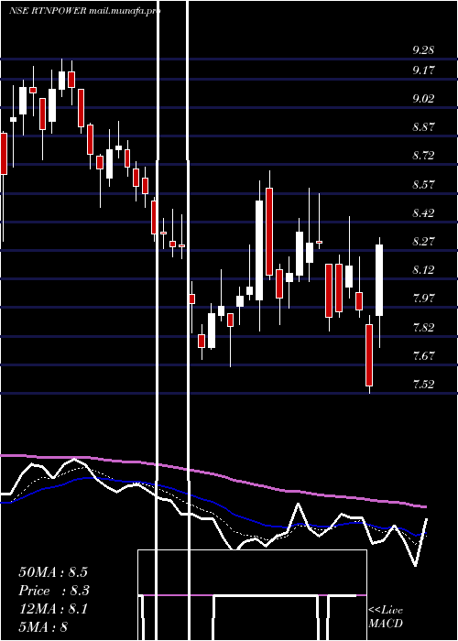
Task: Click the 8.72 price axis label
Action: coord(423,156)
